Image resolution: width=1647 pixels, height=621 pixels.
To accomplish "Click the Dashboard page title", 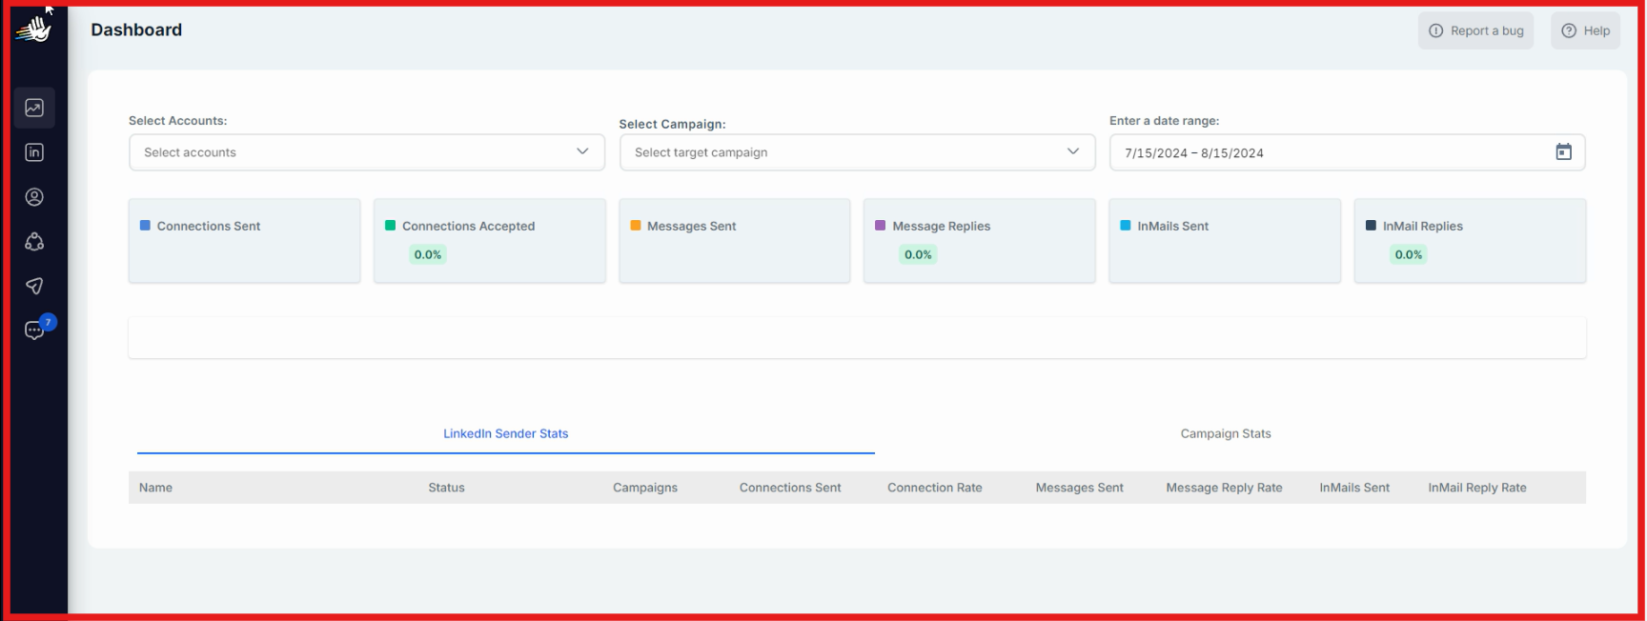I will [x=136, y=30].
